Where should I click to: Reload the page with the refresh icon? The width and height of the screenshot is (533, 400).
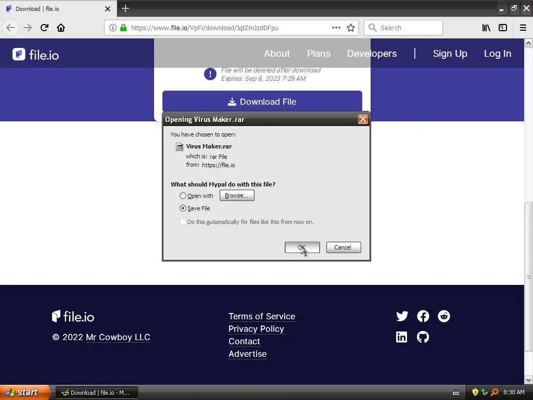tap(44, 28)
